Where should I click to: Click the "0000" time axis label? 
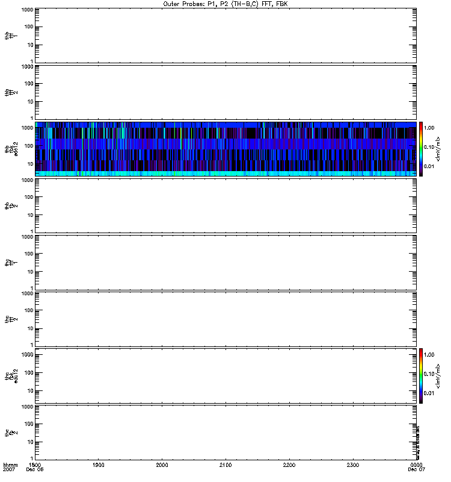tap(416, 465)
